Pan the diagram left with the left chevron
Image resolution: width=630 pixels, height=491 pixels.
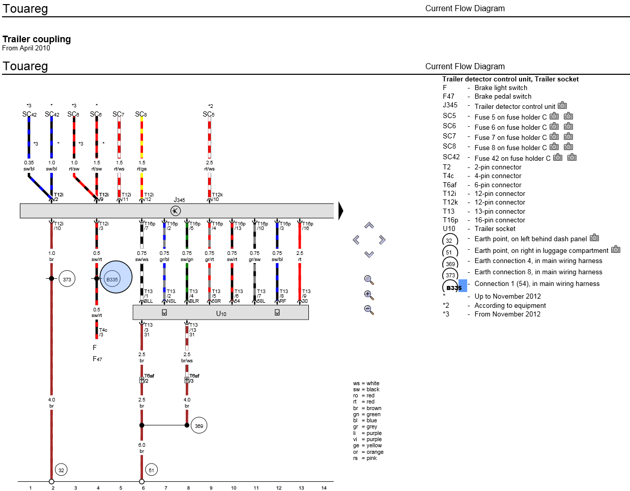click(x=356, y=240)
